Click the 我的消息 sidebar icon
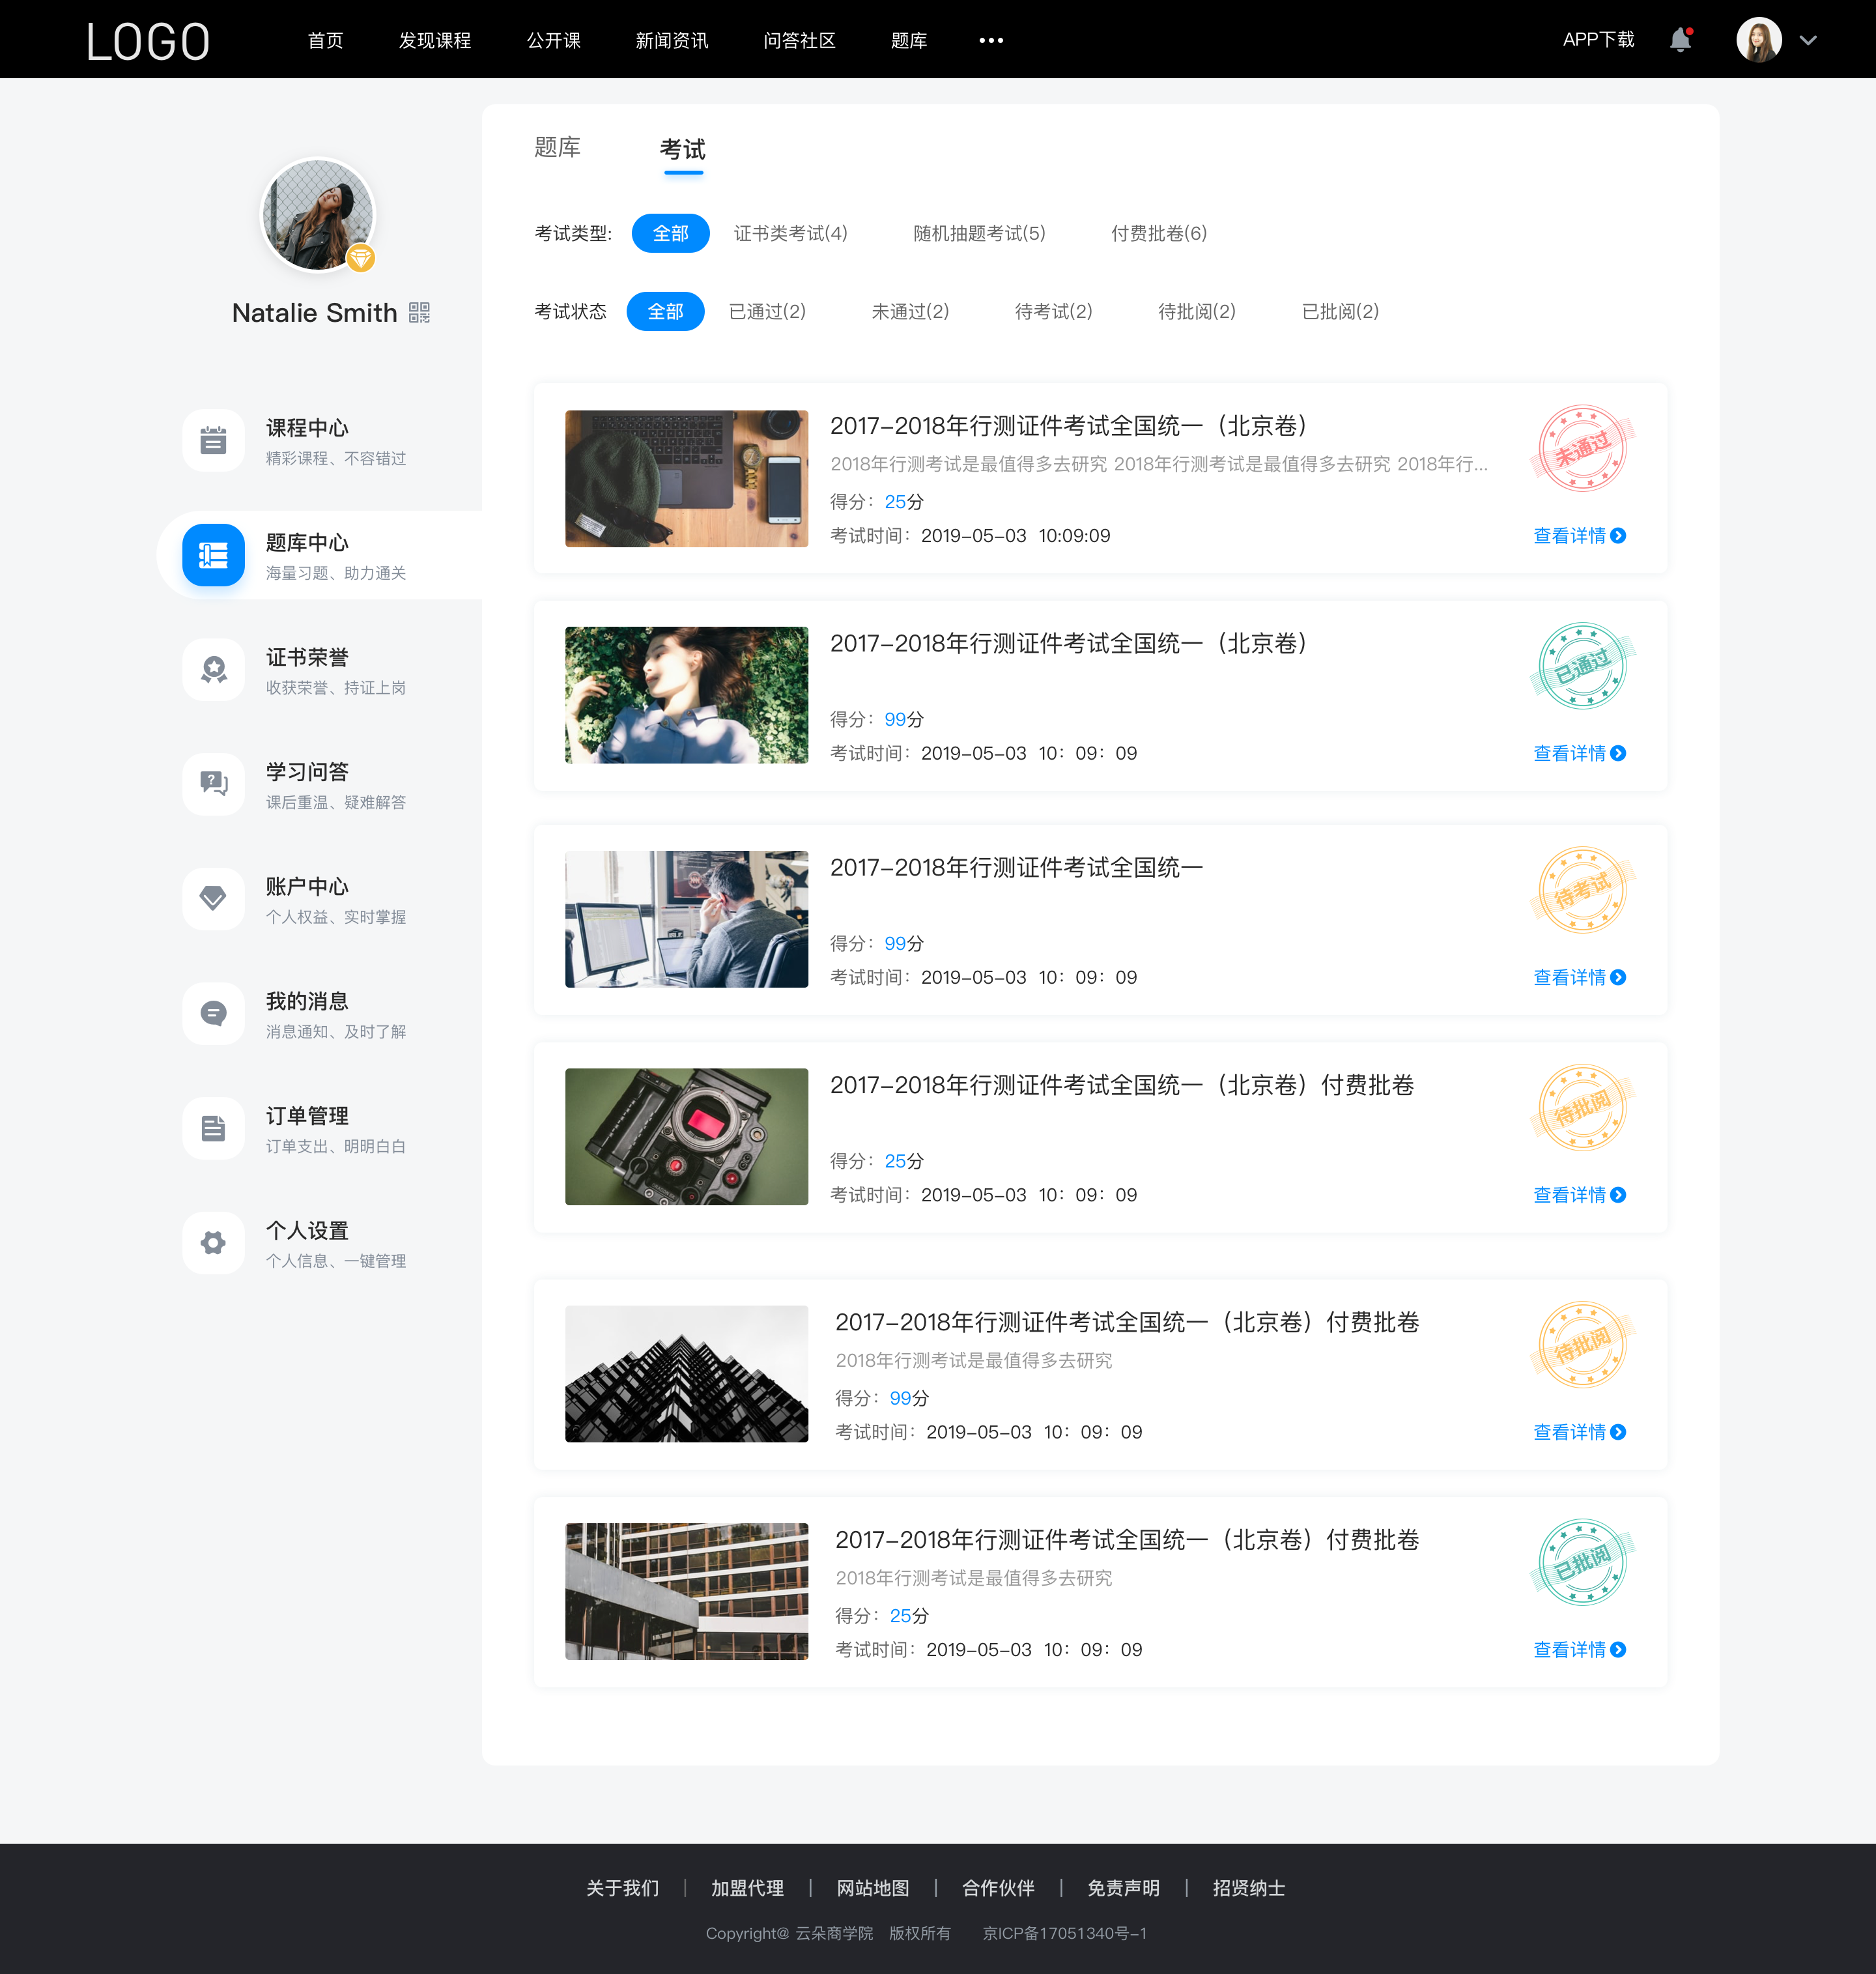The width and height of the screenshot is (1876, 1974). pos(212,1015)
